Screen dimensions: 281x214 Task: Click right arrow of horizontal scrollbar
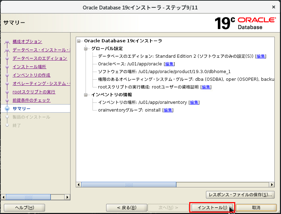pyautogui.click(x=272, y=184)
